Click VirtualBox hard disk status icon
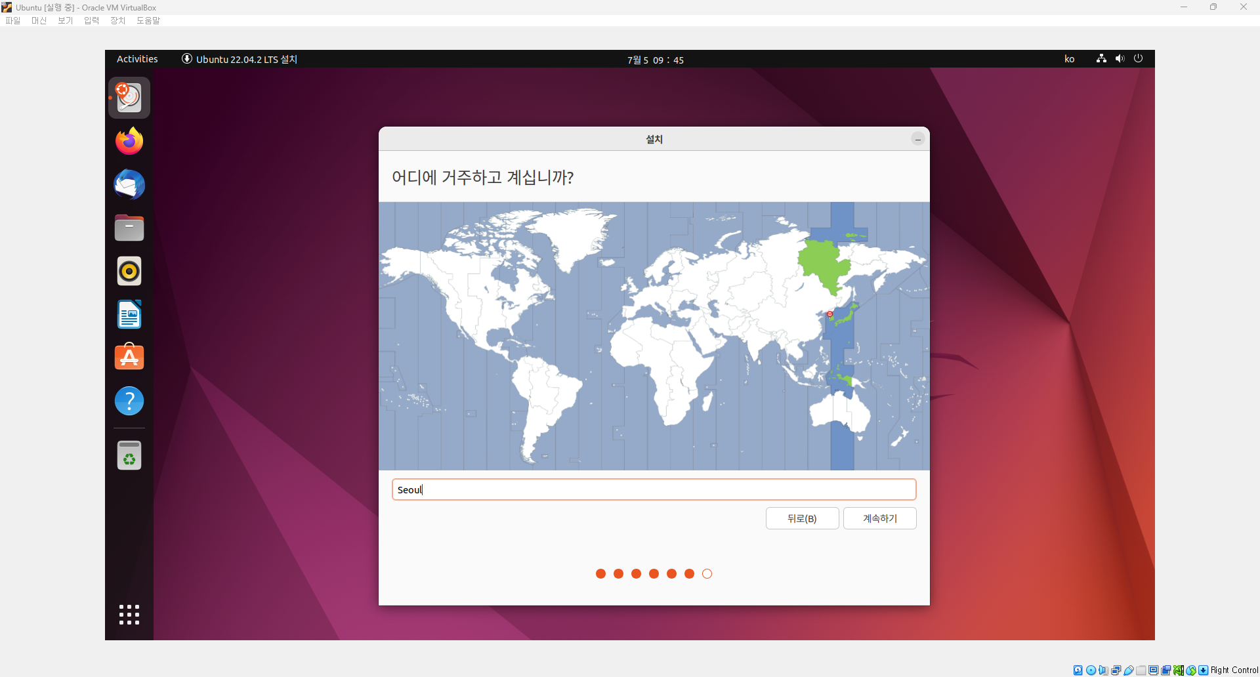Screen dimensions: 1260x677 coord(1078,670)
